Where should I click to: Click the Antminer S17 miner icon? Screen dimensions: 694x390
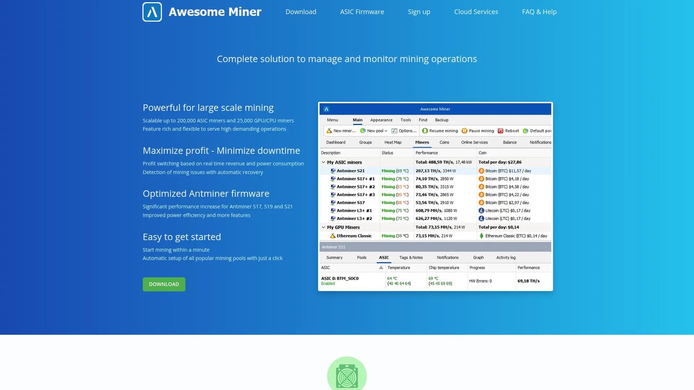333,203
